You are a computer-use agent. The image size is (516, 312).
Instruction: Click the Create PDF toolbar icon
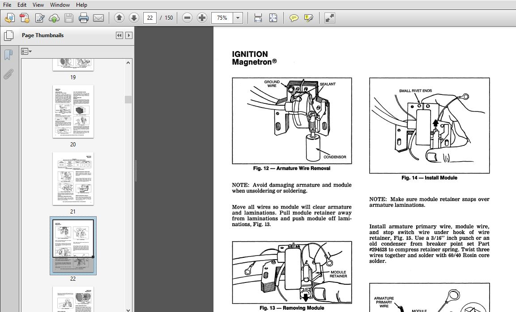pyautogui.click(x=25, y=18)
